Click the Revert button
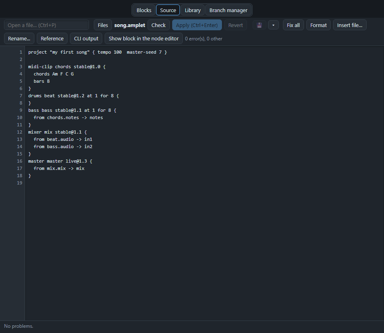Screen dimensions: 384x333 click(236, 25)
